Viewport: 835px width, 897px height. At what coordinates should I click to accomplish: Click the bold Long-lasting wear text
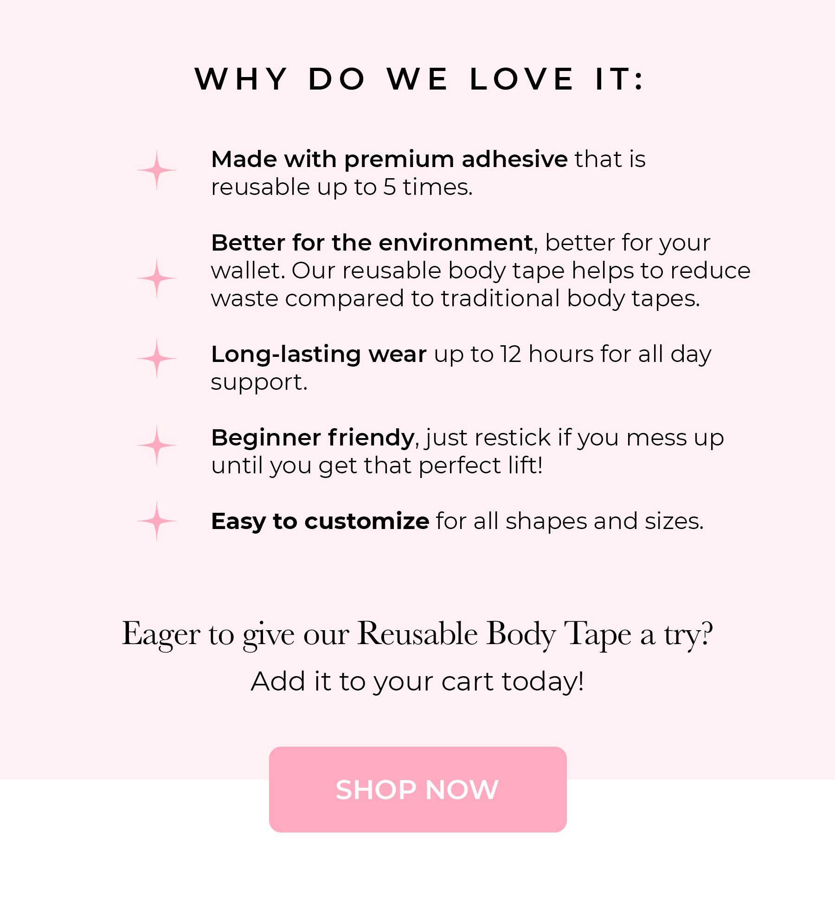[319, 355]
